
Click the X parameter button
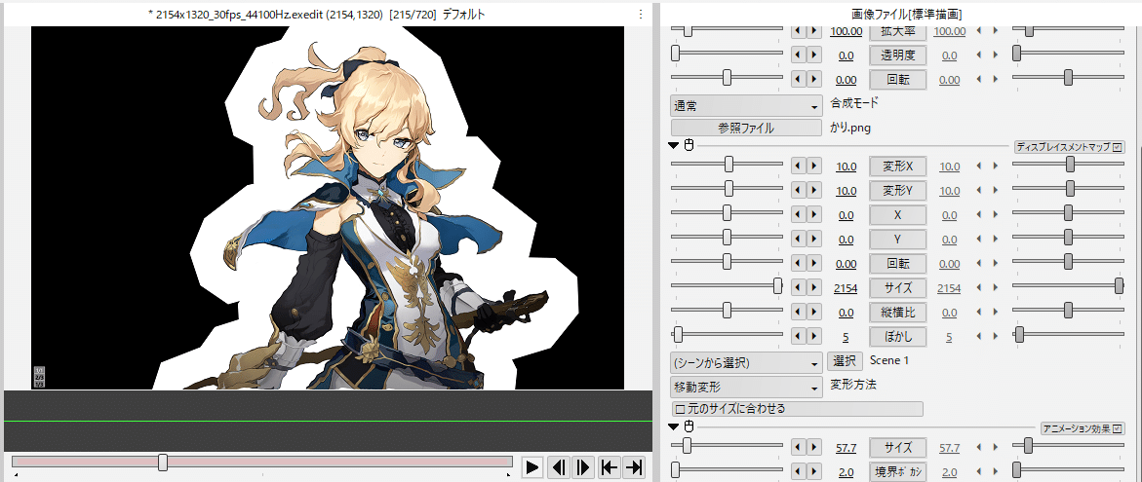(x=898, y=215)
